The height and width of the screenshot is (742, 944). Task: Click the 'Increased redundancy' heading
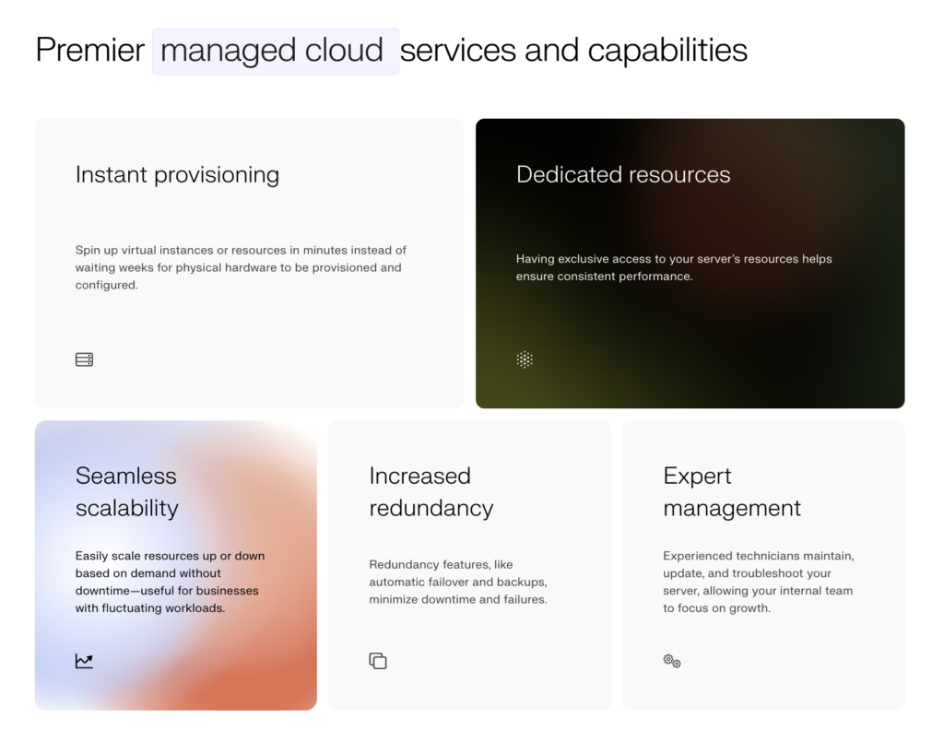click(x=420, y=491)
